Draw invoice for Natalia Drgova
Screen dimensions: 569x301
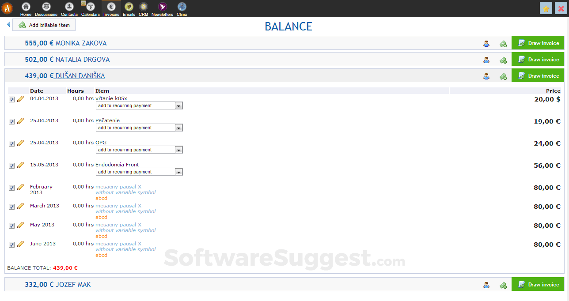[538, 60]
